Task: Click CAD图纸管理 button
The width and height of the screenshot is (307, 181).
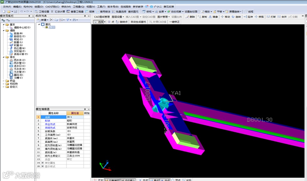Action: point(102,17)
